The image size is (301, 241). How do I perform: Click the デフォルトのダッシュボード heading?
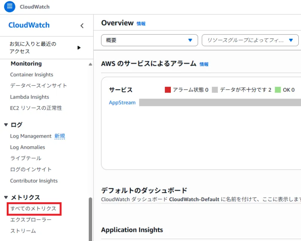[x=144, y=190]
